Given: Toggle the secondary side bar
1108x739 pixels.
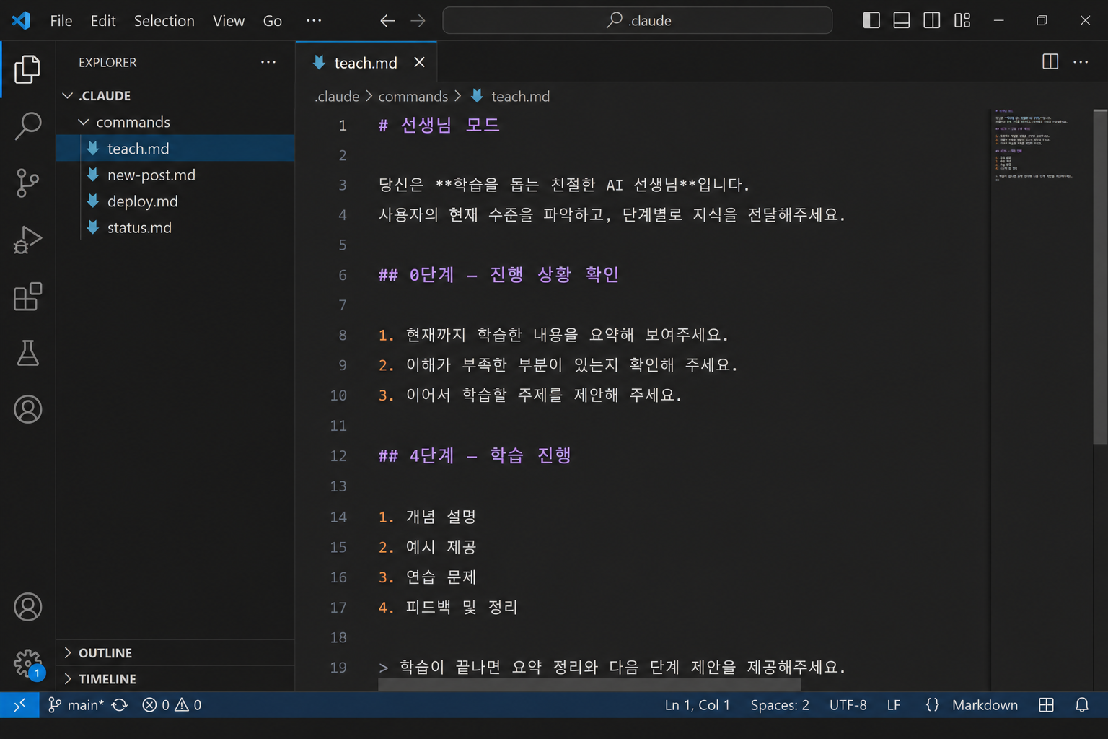Looking at the screenshot, I should pos(932,20).
